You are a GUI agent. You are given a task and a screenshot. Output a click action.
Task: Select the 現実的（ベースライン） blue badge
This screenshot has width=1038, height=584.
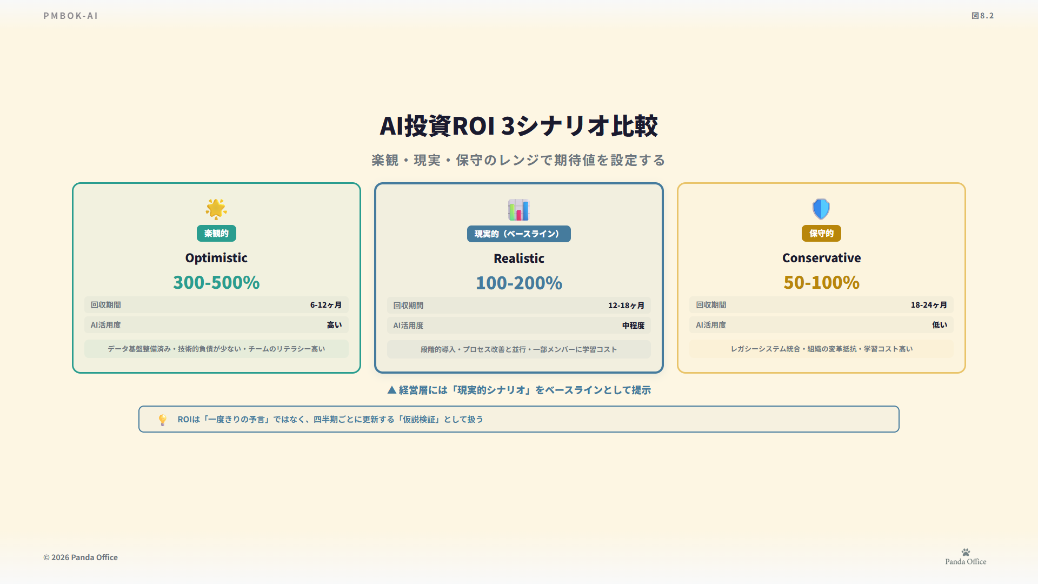click(x=518, y=234)
